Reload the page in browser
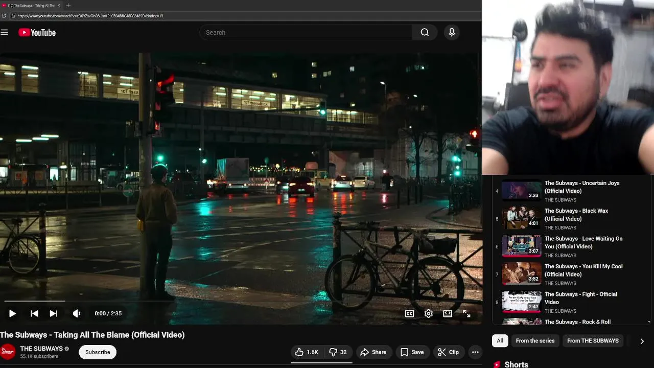Screen dimensions: 654x368 [4, 16]
